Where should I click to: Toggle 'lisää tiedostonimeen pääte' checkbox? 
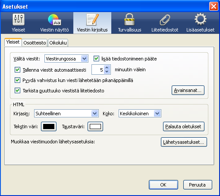96,59
